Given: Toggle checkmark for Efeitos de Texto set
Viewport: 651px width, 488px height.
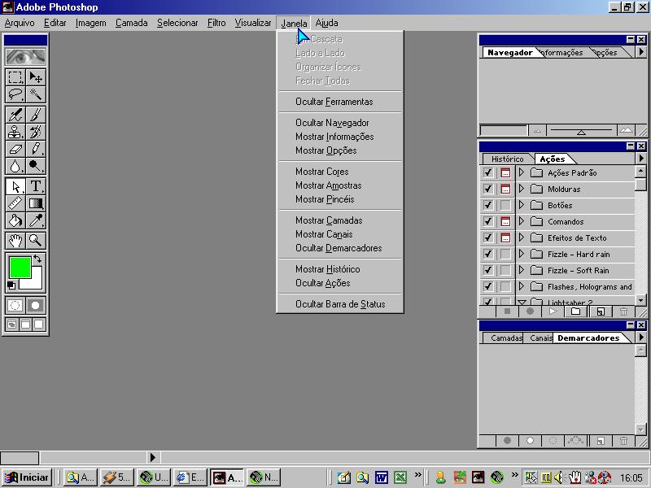Looking at the screenshot, I should (x=488, y=237).
